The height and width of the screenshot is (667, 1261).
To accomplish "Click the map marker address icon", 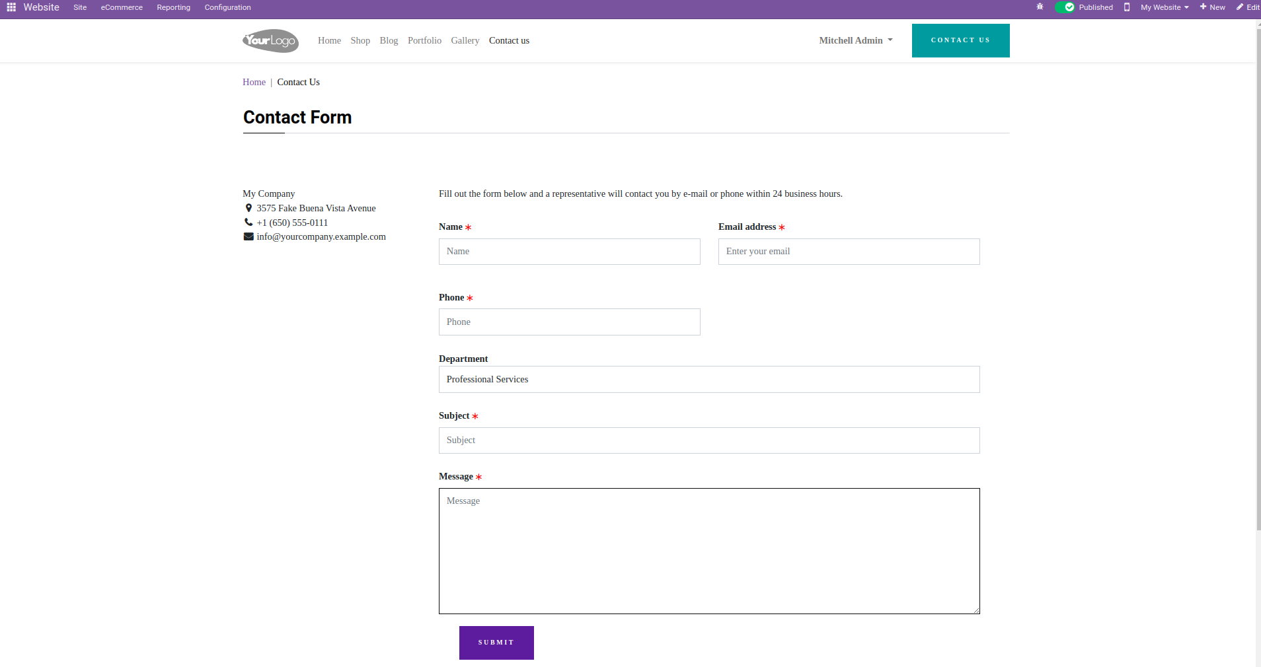I will click(248, 208).
